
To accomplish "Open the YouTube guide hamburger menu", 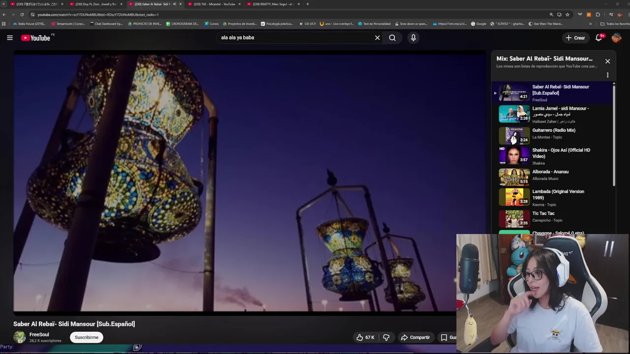I will (x=10, y=37).
